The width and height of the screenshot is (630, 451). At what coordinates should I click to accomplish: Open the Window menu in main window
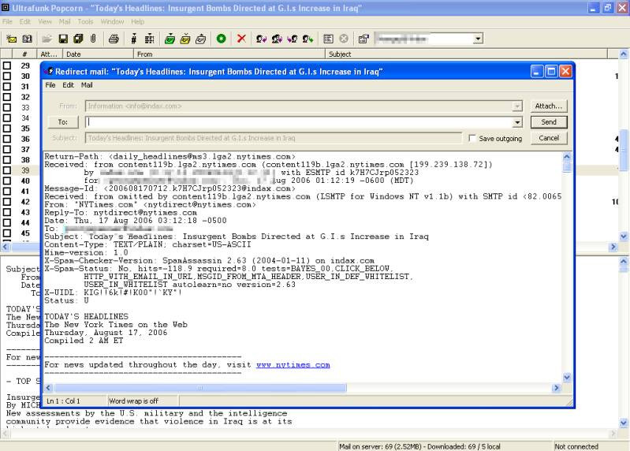tap(112, 22)
